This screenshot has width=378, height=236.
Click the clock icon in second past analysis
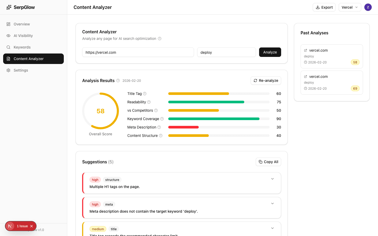click(x=305, y=88)
